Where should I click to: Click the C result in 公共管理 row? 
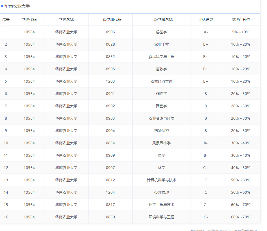coord(206,192)
